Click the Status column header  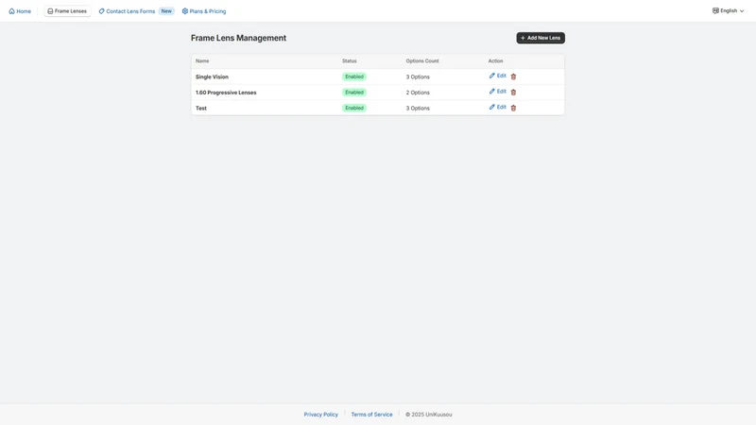[349, 60]
